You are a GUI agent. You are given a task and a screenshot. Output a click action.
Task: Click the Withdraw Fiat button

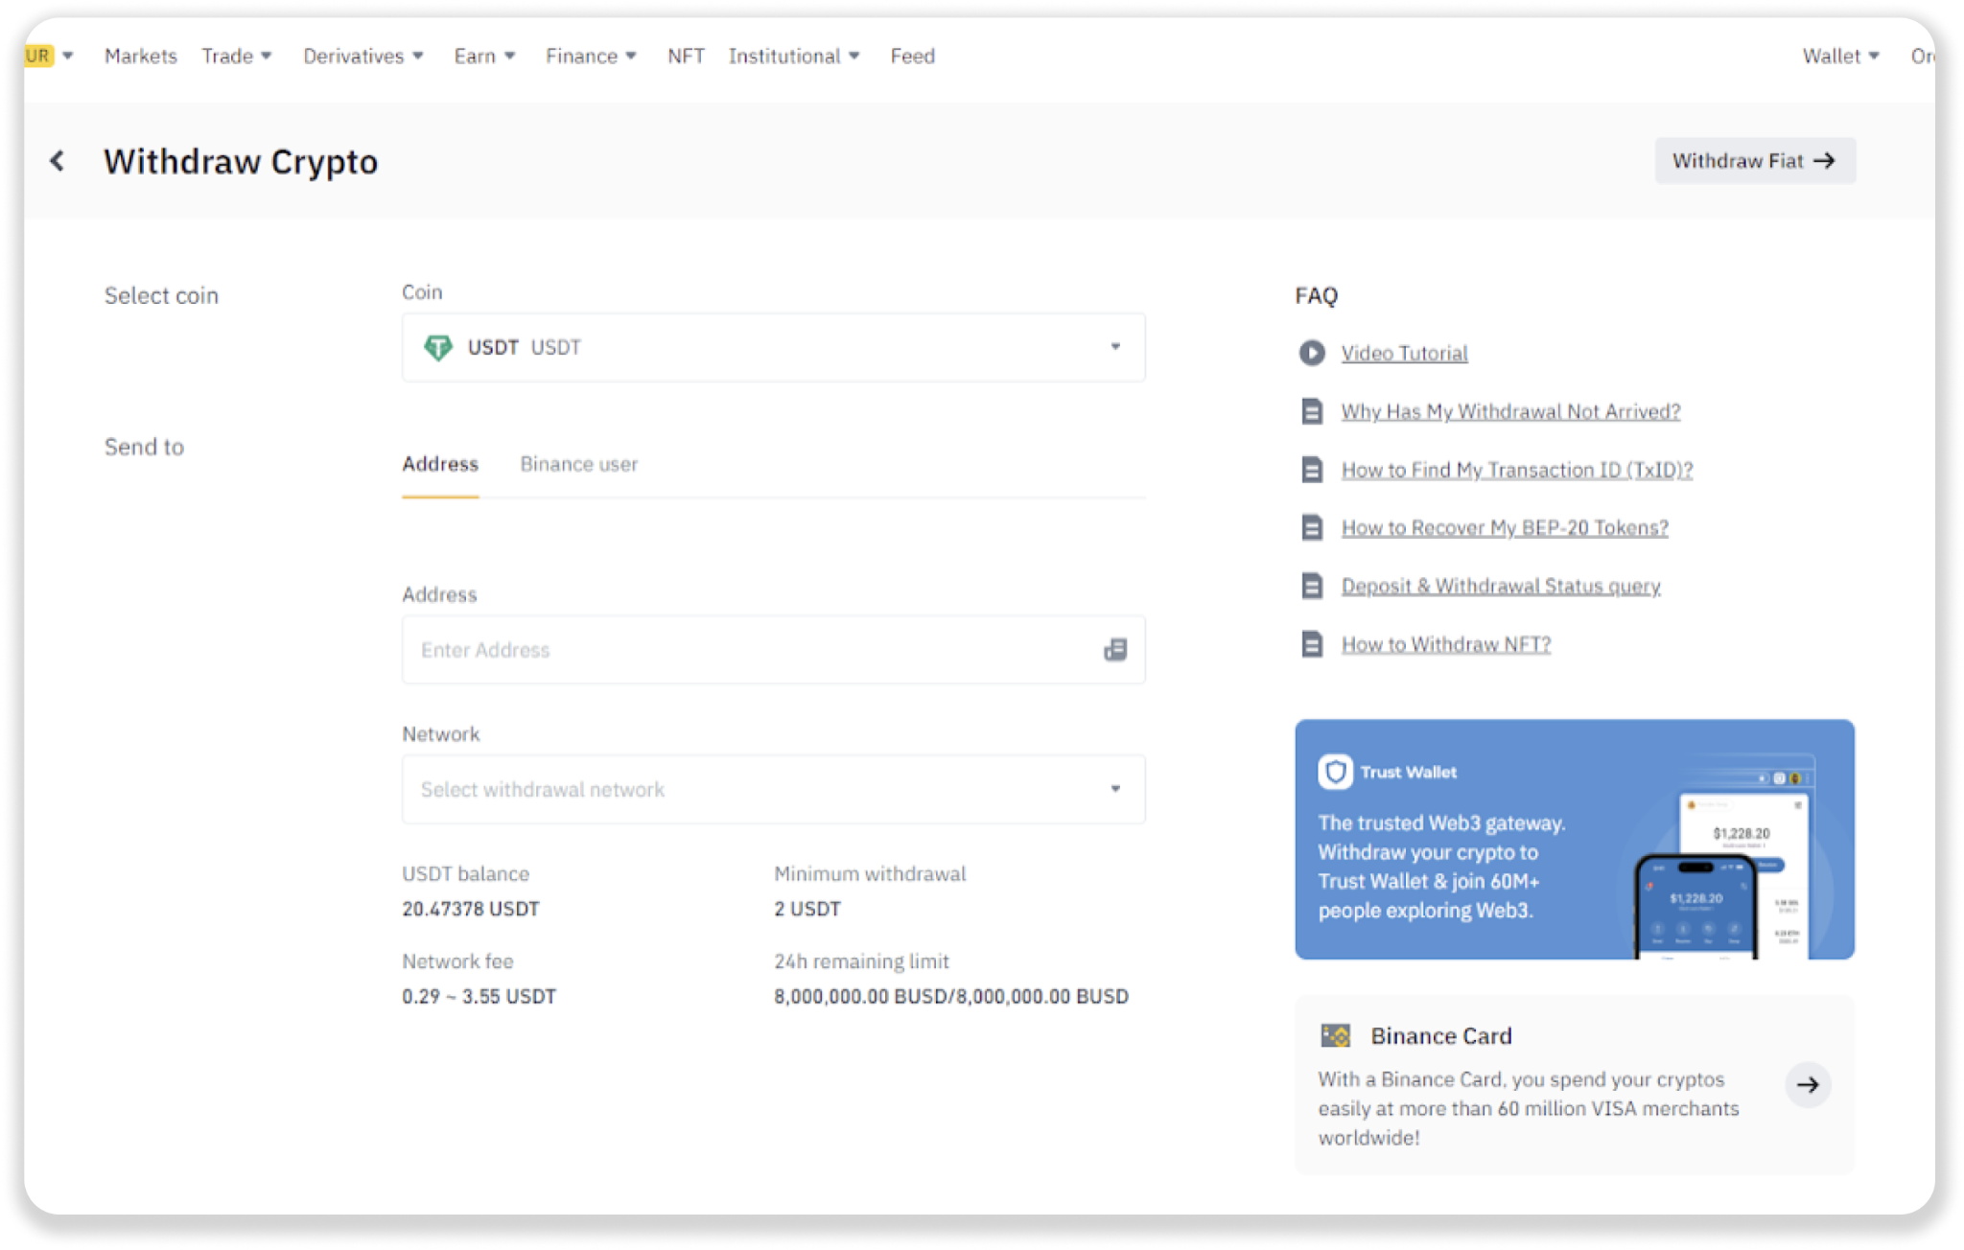[x=1754, y=161]
